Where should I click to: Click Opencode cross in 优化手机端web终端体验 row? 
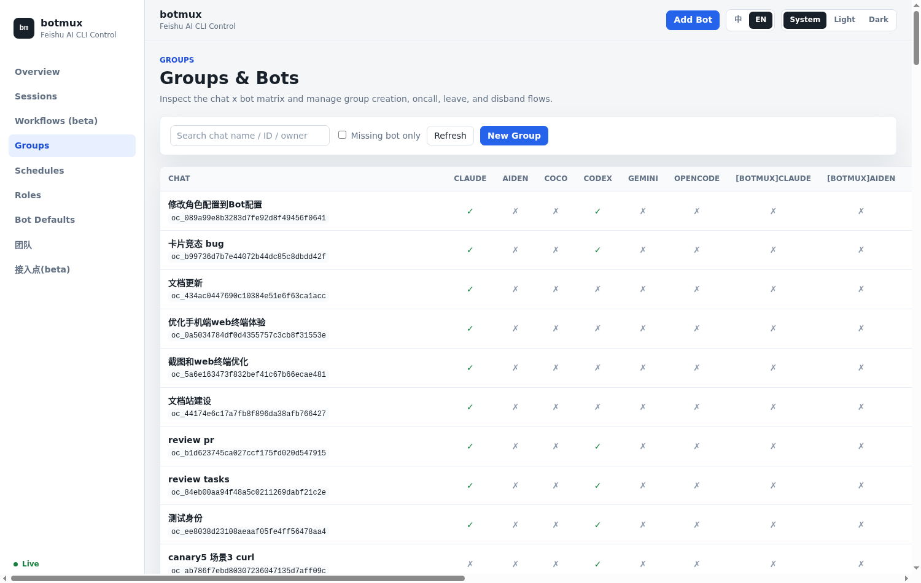pos(698,328)
